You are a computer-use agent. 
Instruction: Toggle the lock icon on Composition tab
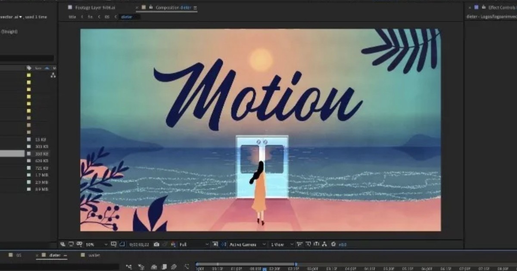150,7
